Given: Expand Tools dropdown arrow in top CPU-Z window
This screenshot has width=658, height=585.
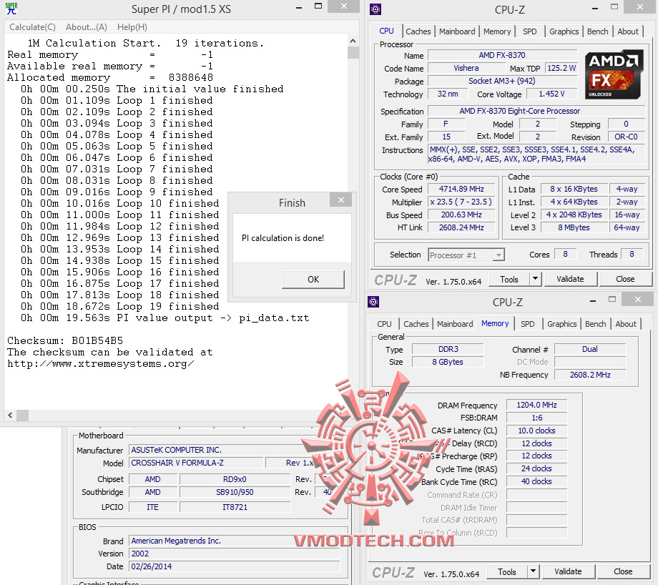Looking at the screenshot, I should pyautogui.click(x=536, y=279).
